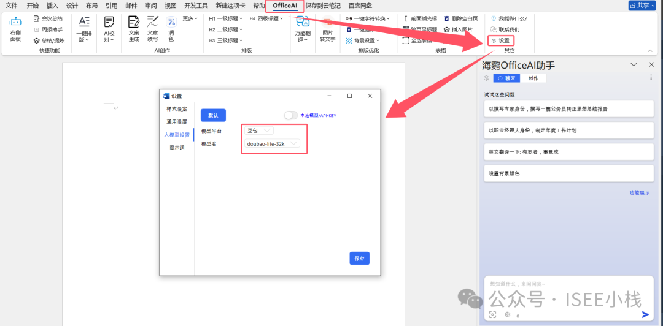The image size is (663, 326).
Task: Select 样式设定 in settings dialog
Action: tap(177, 108)
